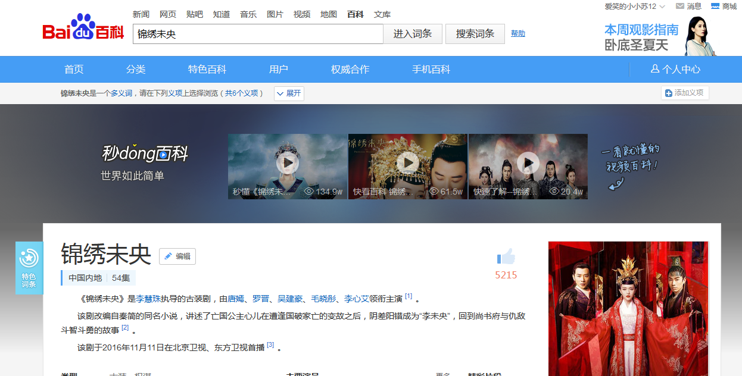Open the 分类 navigation menu
The height and width of the screenshot is (376, 742).
136,70
